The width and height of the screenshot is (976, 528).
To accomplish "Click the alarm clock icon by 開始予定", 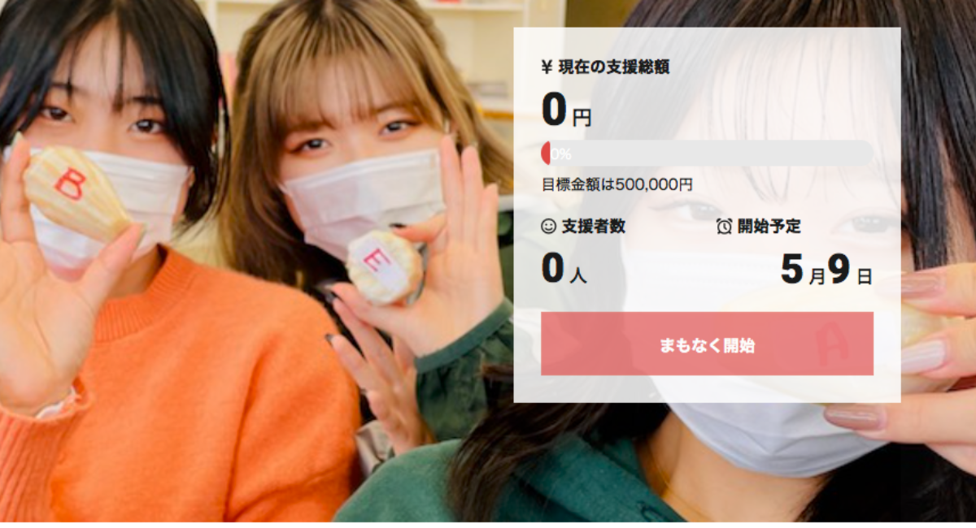I will click(725, 226).
